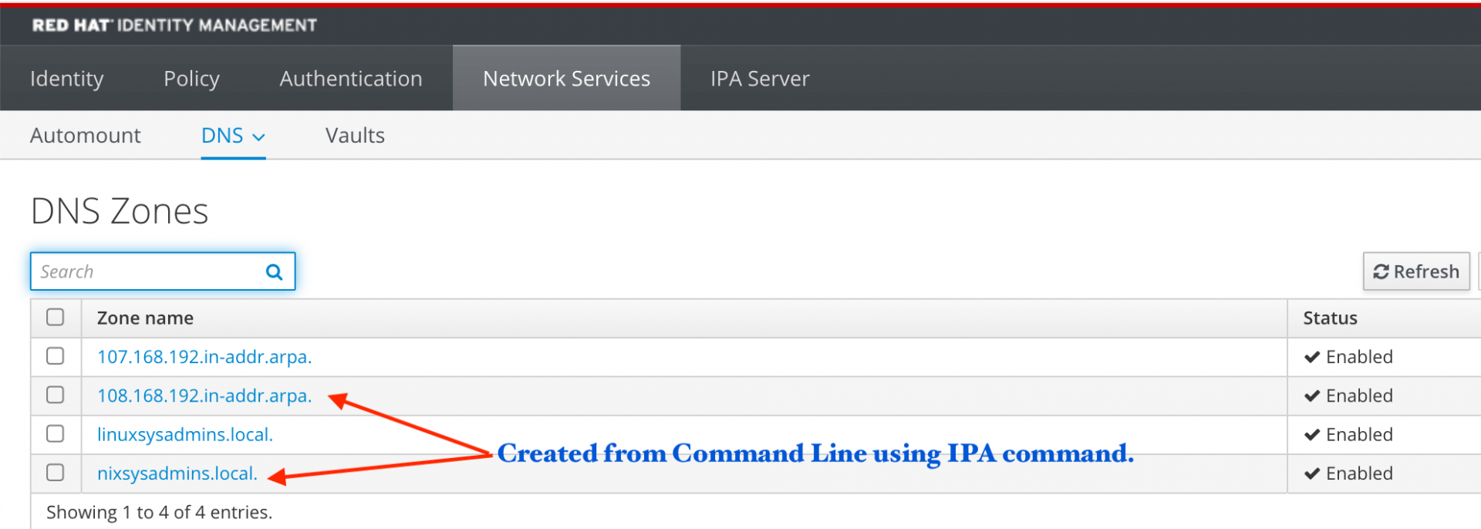Click the Refresh button
This screenshot has height=529, width=1481.
click(x=1416, y=271)
